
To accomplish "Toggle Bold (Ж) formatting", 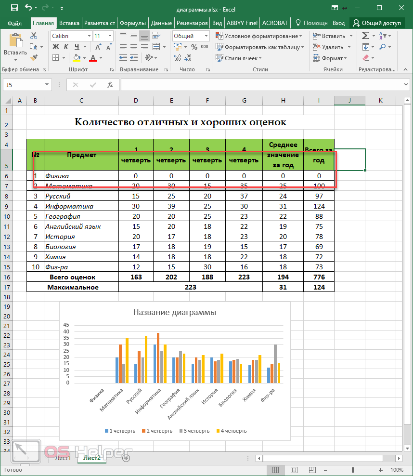I will (55, 47).
